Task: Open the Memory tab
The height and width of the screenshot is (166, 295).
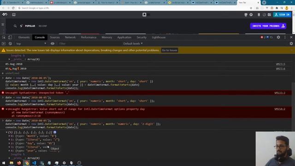Action: pos(106,37)
